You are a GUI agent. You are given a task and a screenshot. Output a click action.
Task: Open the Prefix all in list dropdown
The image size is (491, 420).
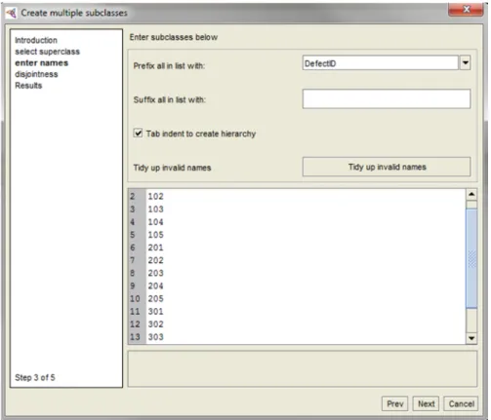[x=466, y=62]
